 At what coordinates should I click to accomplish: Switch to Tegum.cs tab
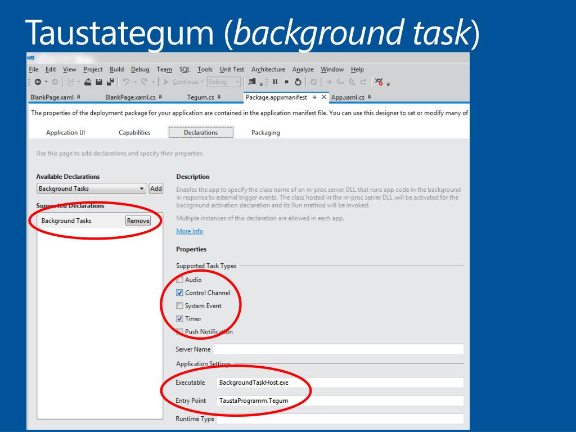point(204,97)
